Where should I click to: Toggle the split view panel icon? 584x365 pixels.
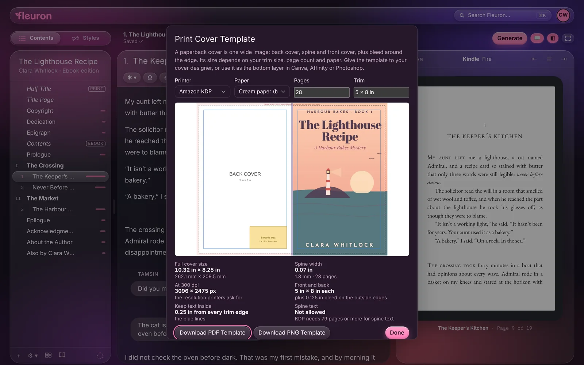tap(553, 38)
